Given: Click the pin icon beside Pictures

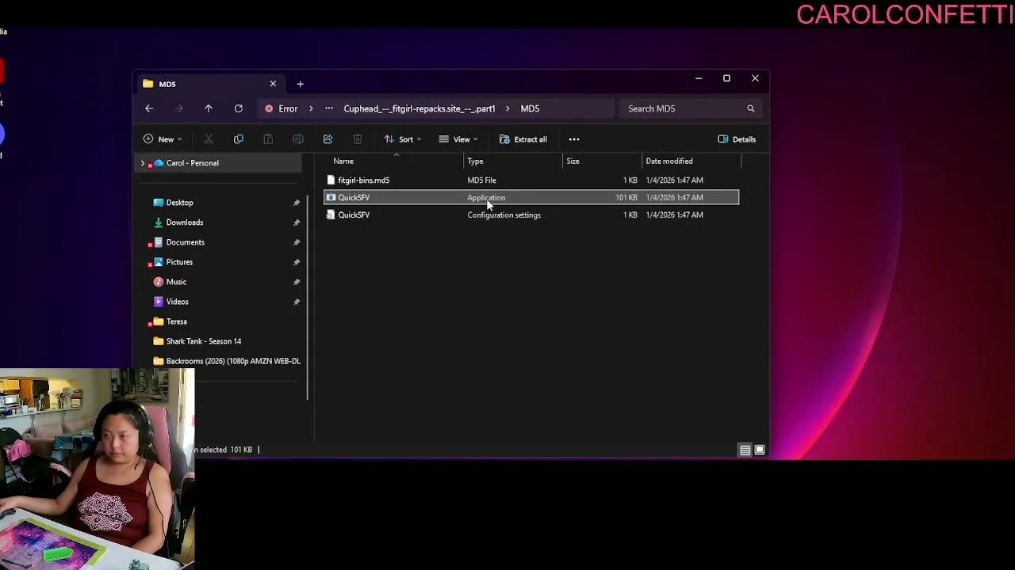Looking at the screenshot, I should pyautogui.click(x=297, y=262).
